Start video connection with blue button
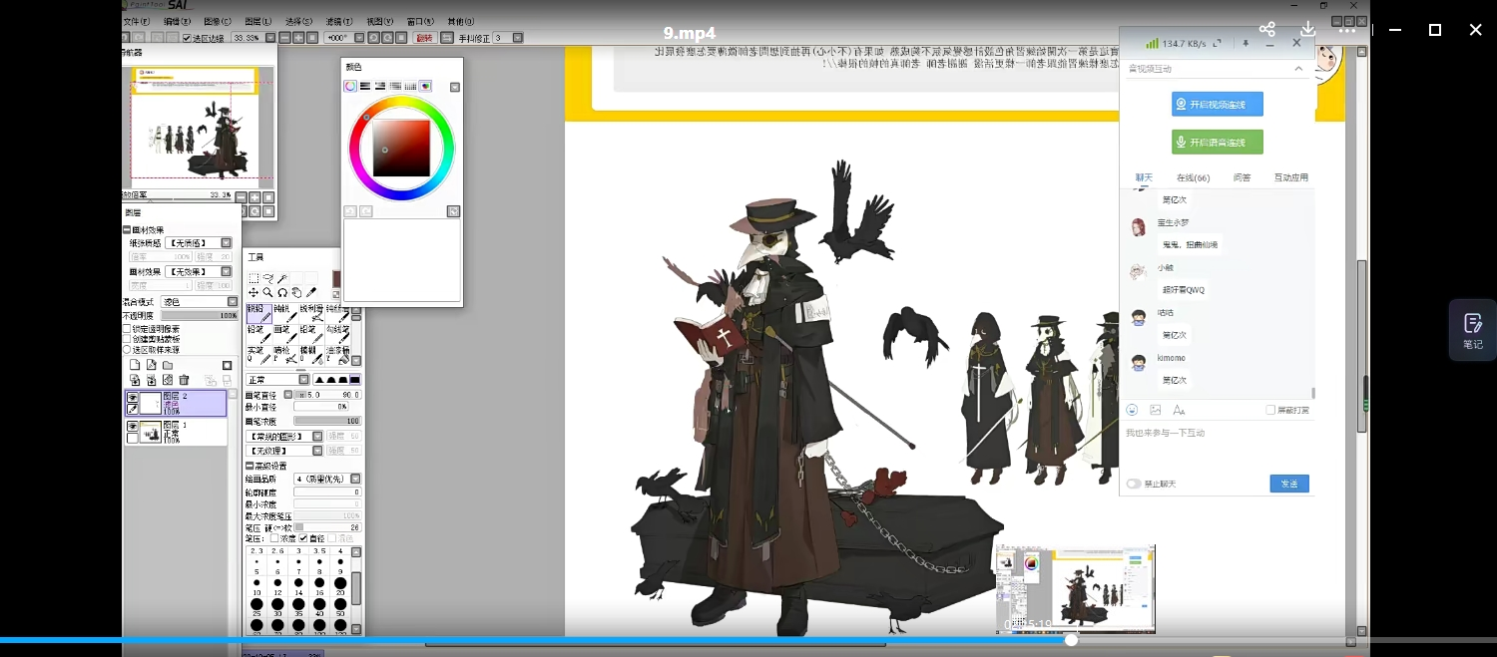Image resolution: width=1497 pixels, height=657 pixels. (x=1218, y=104)
